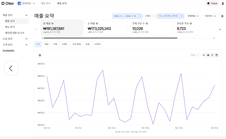Open the page settings gear next to the filters
The width and height of the screenshot is (226, 139).
(x=222, y=16)
